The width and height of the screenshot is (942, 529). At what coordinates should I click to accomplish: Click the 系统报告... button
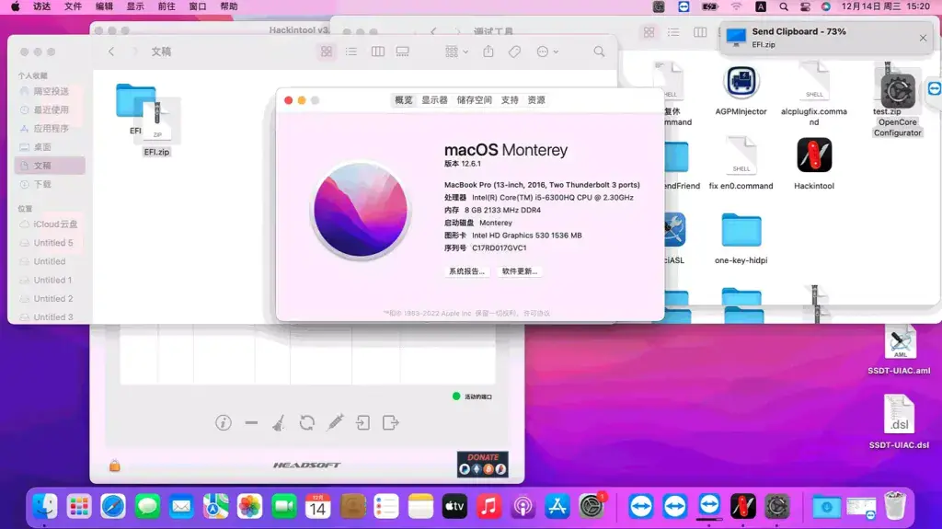466,271
